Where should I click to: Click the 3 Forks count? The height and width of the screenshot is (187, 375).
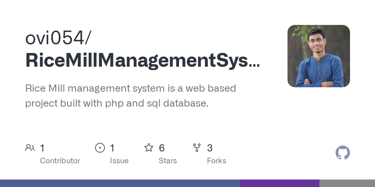(210, 148)
